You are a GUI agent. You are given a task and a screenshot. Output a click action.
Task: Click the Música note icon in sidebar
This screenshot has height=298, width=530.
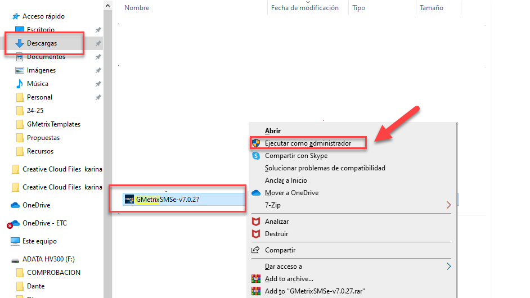point(20,84)
